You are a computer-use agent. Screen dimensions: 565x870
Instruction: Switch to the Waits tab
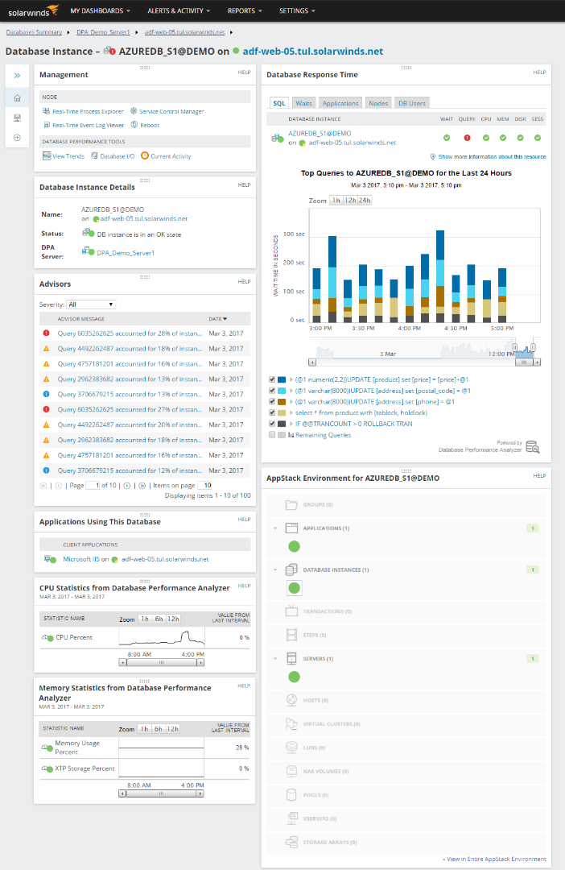(304, 103)
